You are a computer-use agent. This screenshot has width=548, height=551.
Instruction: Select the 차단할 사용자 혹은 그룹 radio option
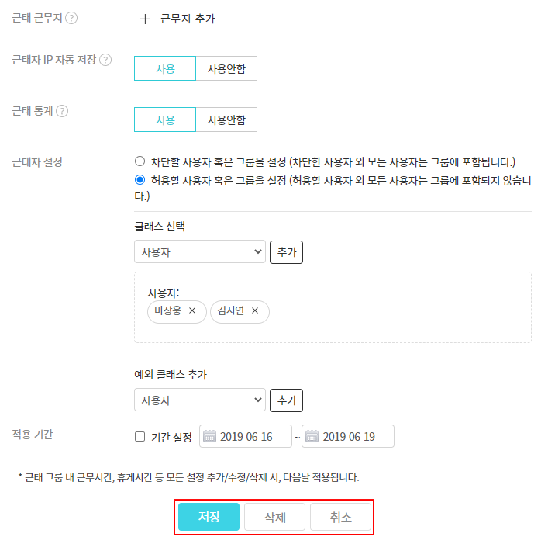pos(140,161)
